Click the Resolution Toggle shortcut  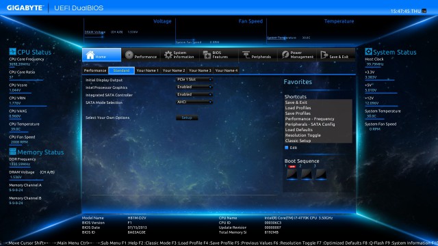302,135
